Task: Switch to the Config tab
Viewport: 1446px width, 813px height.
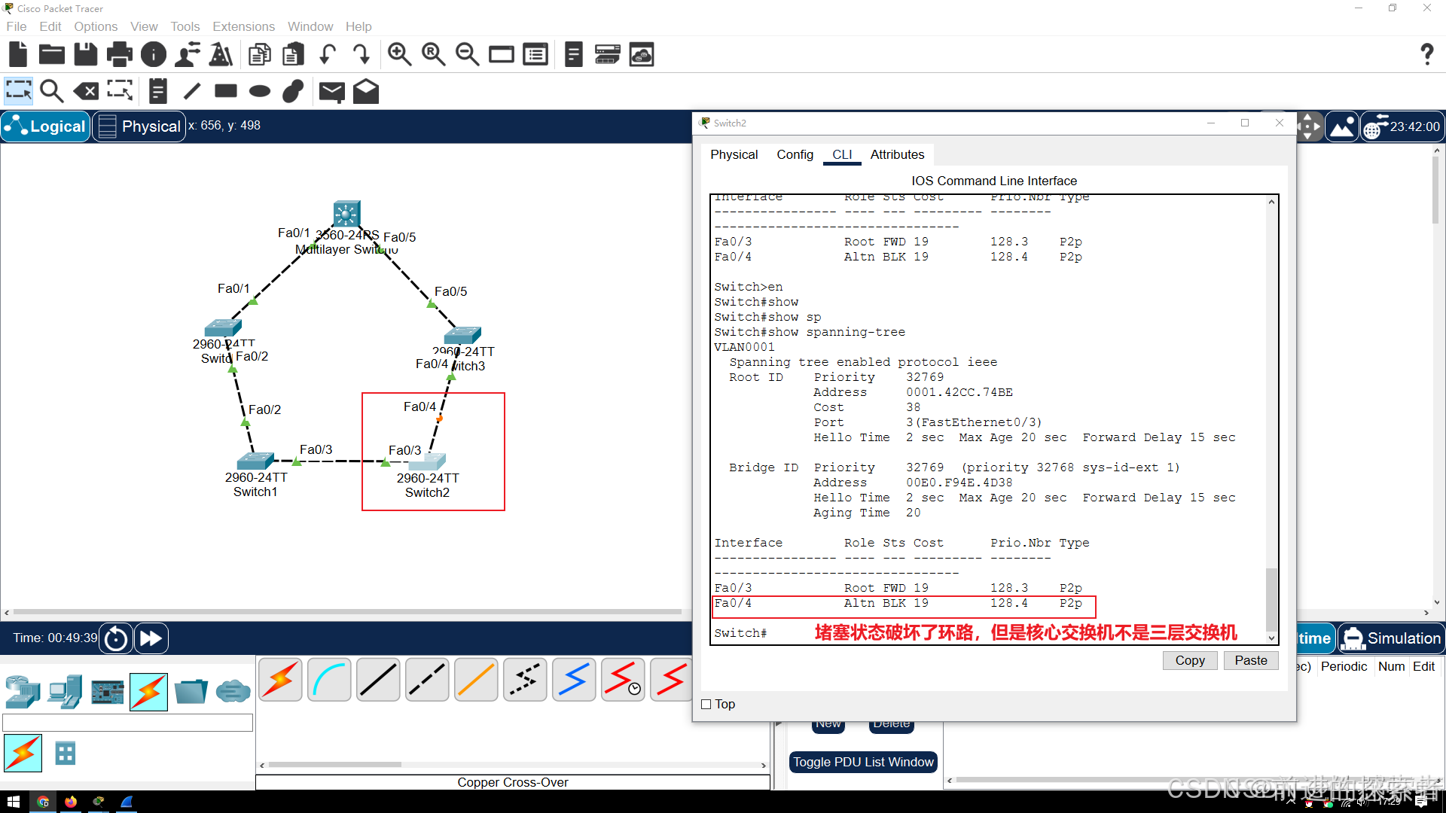Action: pos(795,154)
